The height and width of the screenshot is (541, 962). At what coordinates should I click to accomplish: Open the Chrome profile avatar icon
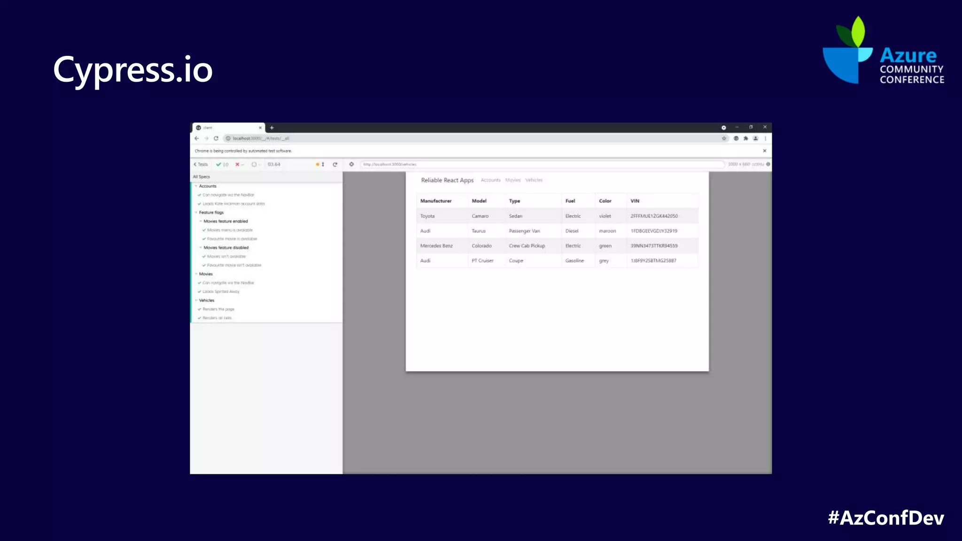pos(755,139)
